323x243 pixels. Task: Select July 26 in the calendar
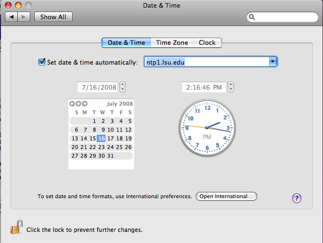click(x=129, y=147)
